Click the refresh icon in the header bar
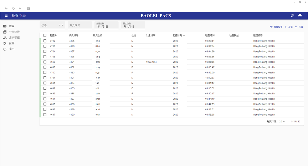Viewport: 308px width, 166px height. click(x=292, y=16)
